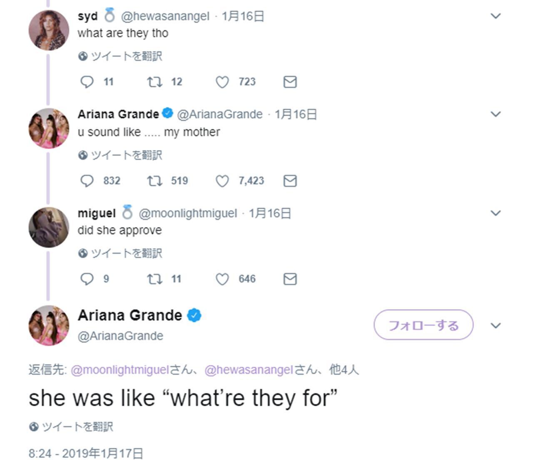Open dropdown chevron on syd's tweet
The height and width of the screenshot is (467, 533).
pos(496,16)
